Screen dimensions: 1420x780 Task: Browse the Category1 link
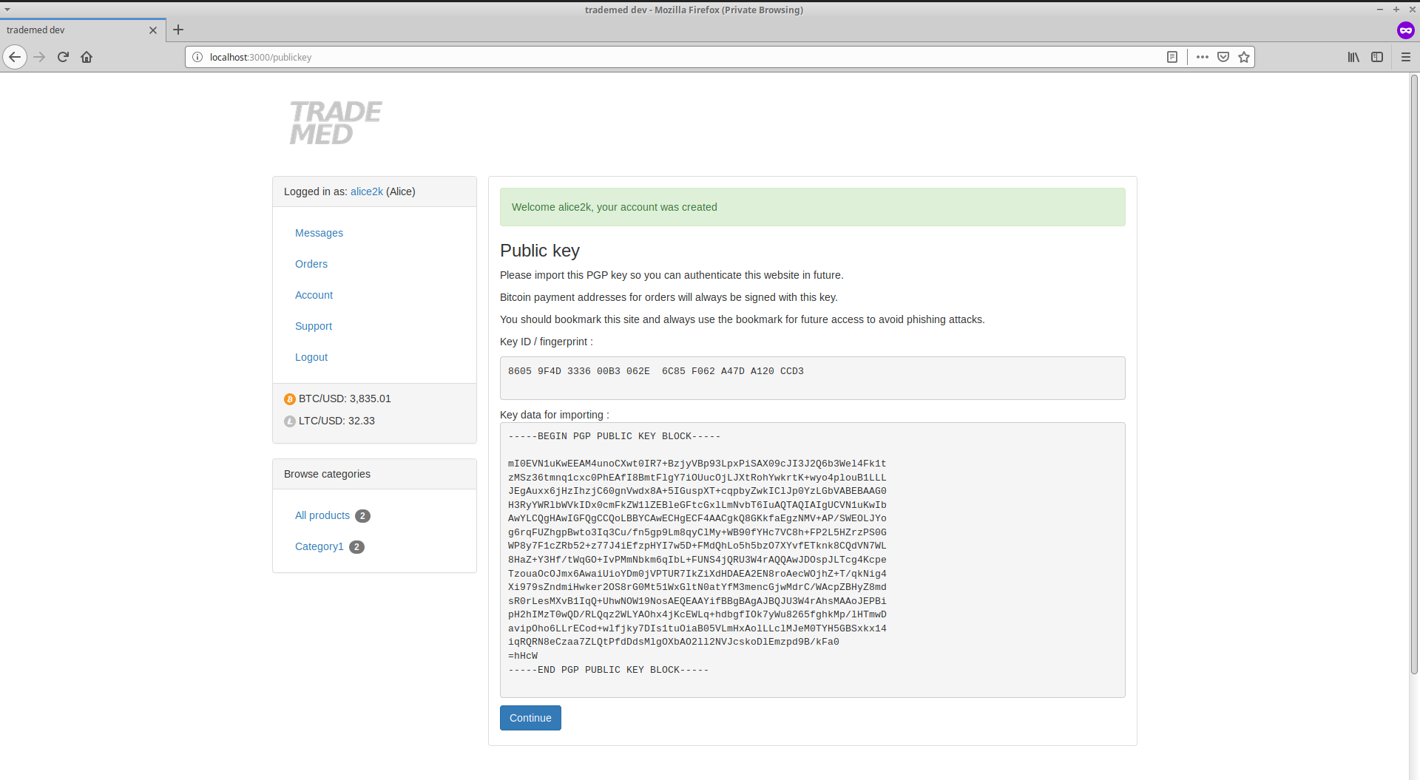point(319,546)
